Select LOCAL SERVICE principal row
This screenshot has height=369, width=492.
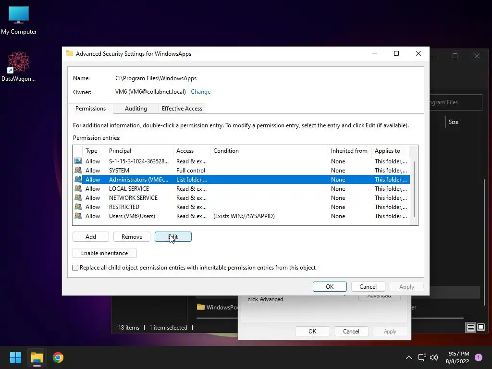pos(241,188)
